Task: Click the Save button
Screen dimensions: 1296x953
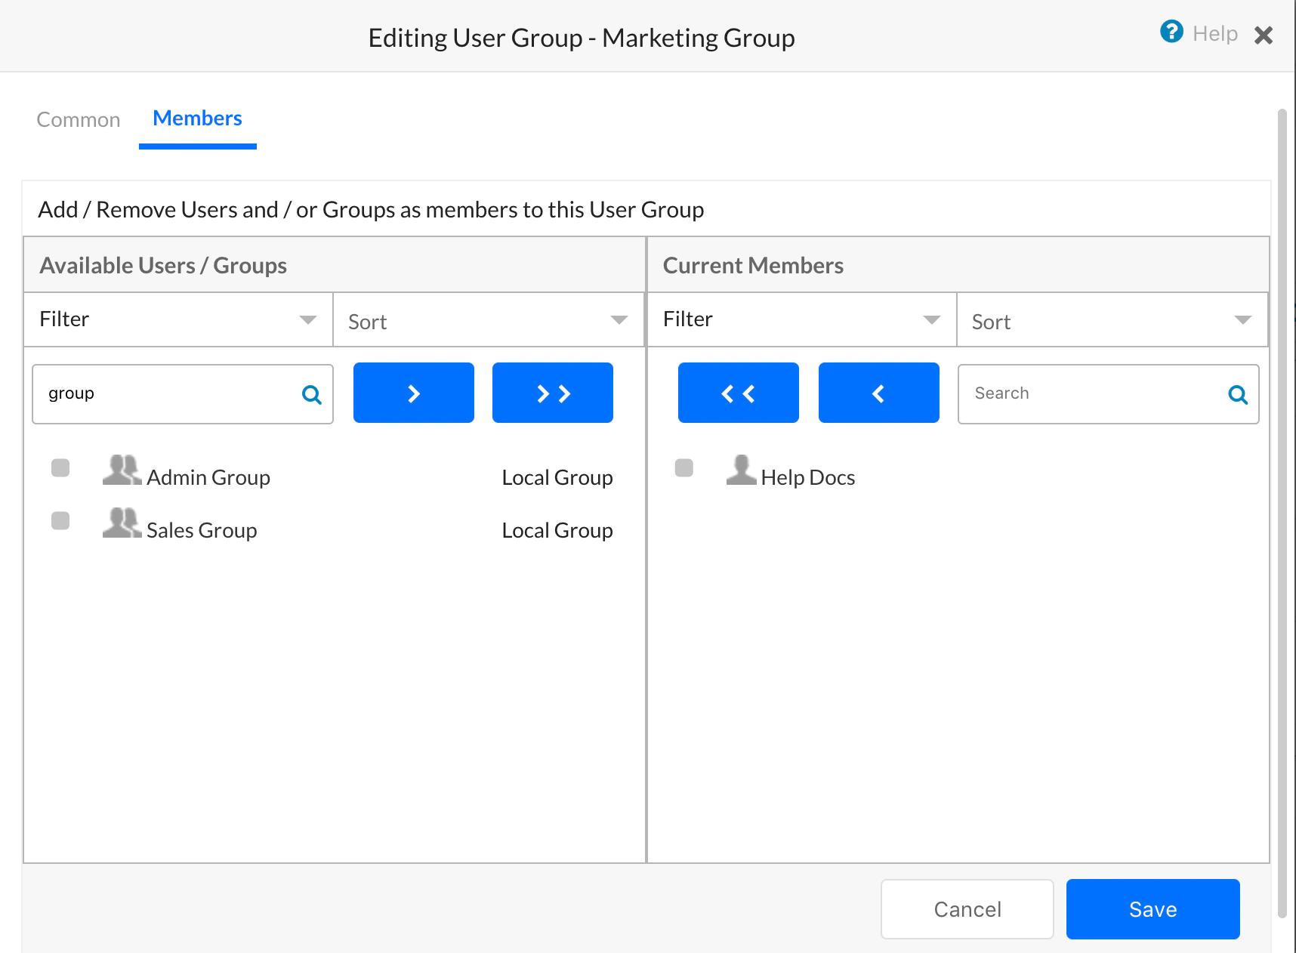Action: 1152,908
